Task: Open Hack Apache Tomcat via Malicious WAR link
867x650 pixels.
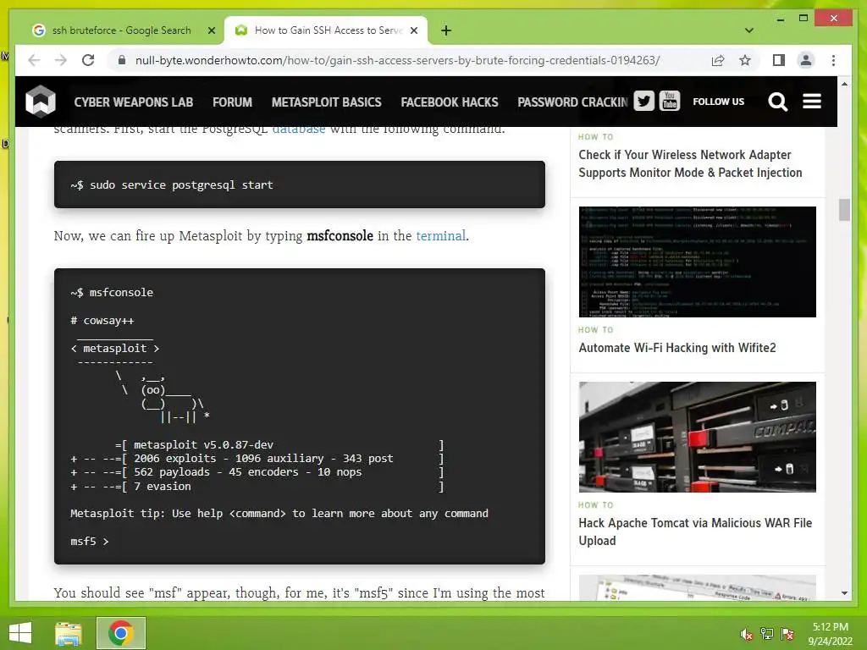Action: coord(695,532)
